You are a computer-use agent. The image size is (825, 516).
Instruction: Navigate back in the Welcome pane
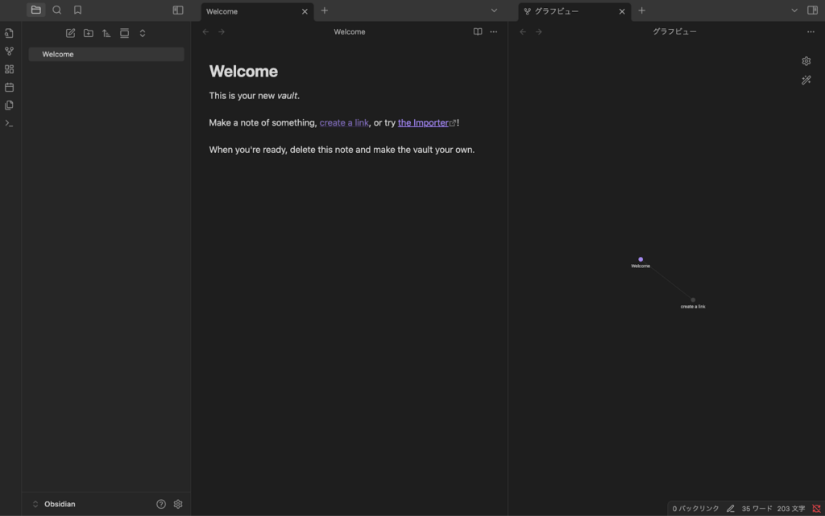pyautogui.click(x=205, y=32)
